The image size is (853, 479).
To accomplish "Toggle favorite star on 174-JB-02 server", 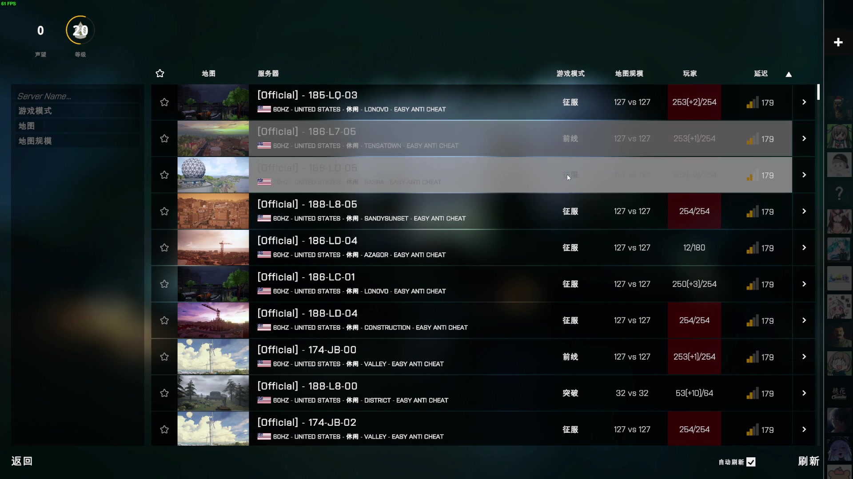I will [x=164, y=430].
